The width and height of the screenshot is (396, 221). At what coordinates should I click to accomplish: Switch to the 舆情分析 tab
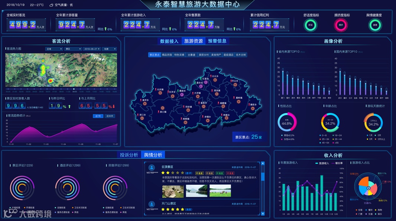tap(153, 155)
